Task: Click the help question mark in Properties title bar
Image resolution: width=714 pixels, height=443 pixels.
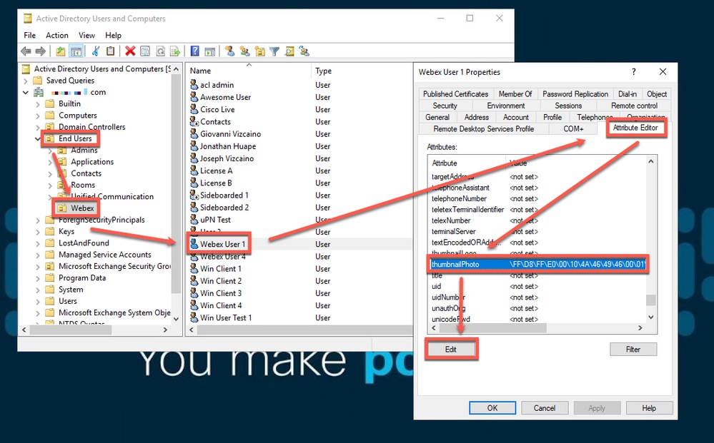Action: [x=633, y=72]
